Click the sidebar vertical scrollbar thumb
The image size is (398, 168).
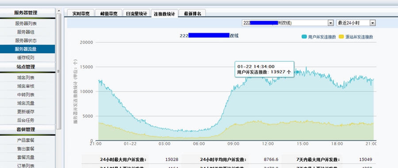click(x=59, y=71)
